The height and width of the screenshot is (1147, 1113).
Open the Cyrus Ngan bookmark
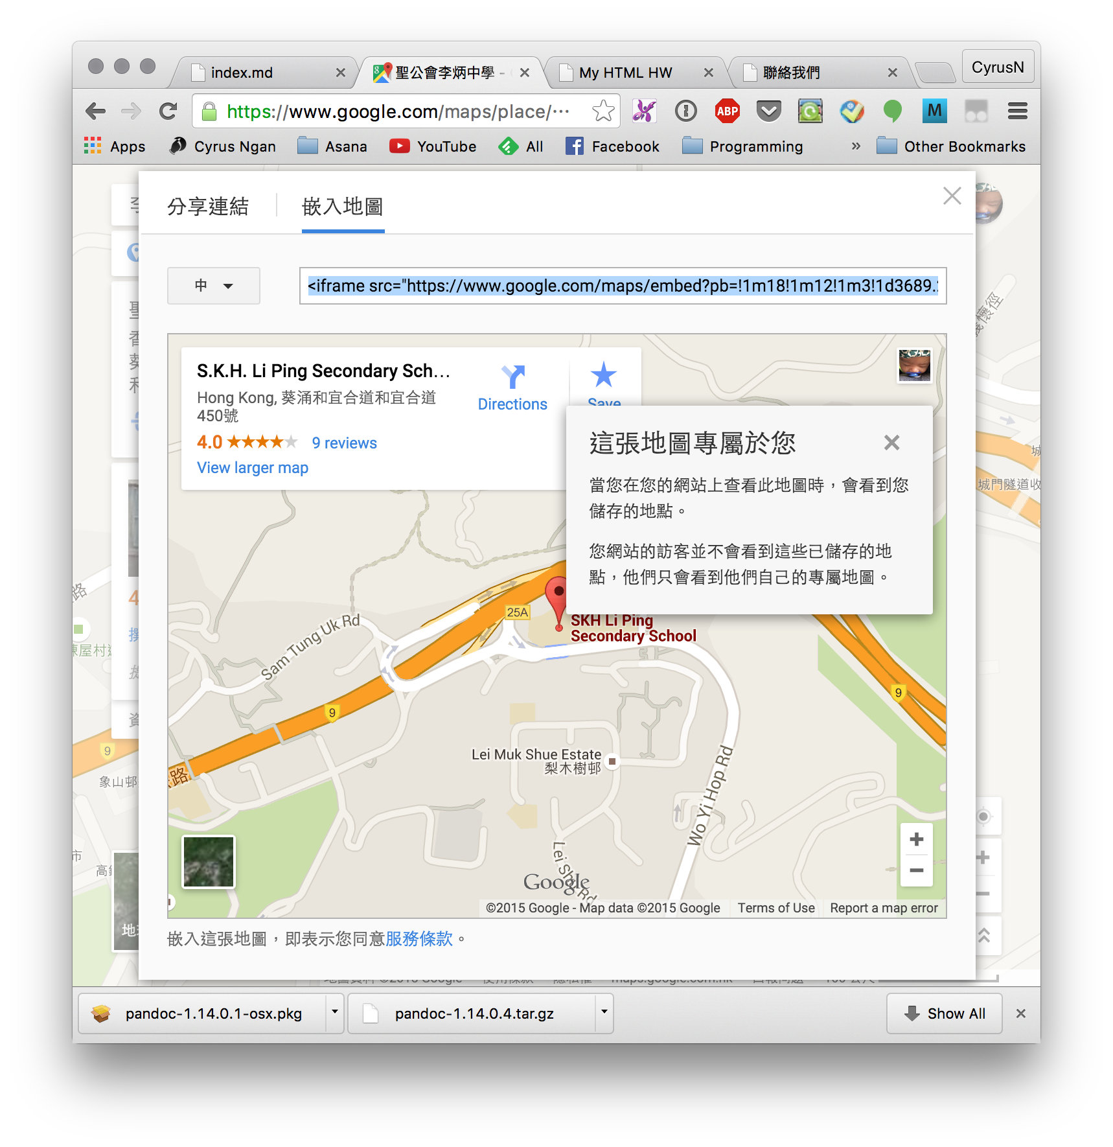(x=222, y=146)
